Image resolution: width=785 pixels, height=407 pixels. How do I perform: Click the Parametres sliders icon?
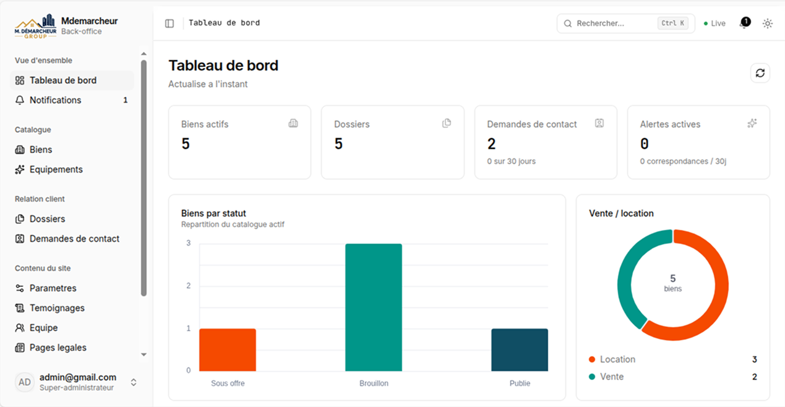pyautogui.click(x=20, y=288)
